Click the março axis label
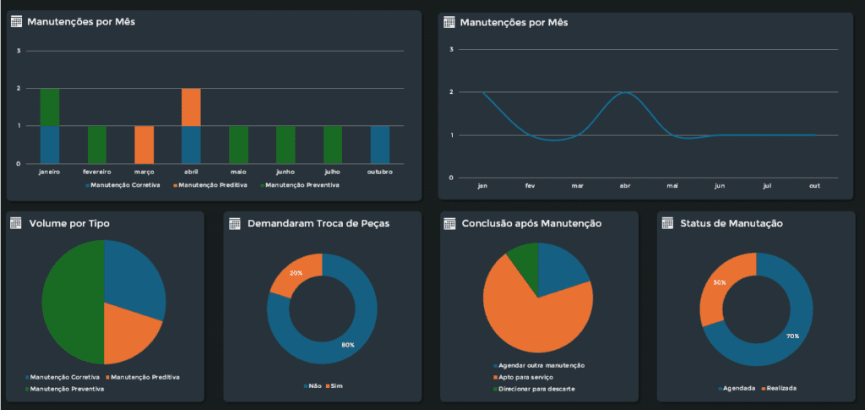 point(144,172)
